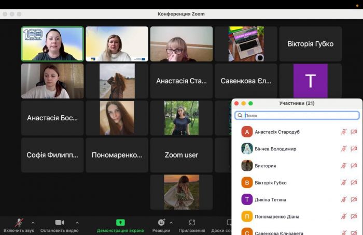This screenshot has height=235, width=363.
Task: Click muted mic icon for Анастасія Стародуб
Action: 343,132
